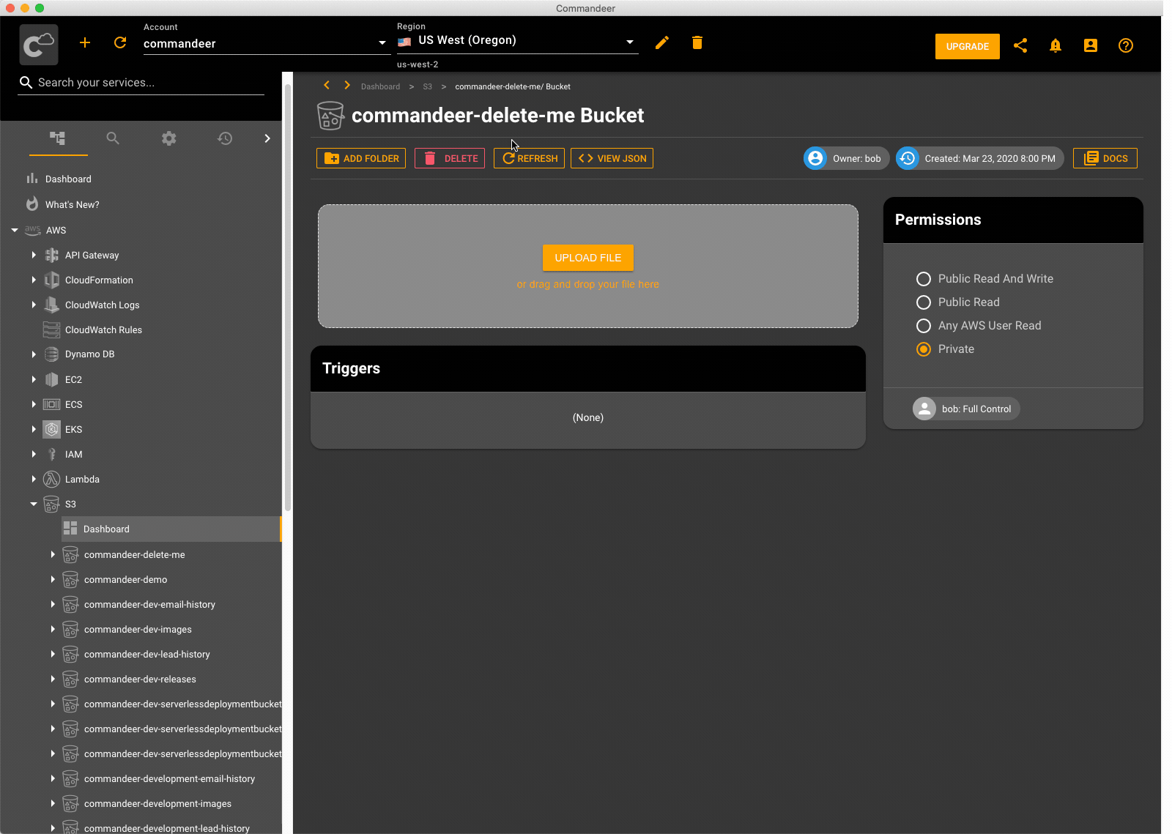Click the UPLOAD FILE button
The height and width of the screenshot is (834, 1172).
pyautogui.click(x=588, y=258)
